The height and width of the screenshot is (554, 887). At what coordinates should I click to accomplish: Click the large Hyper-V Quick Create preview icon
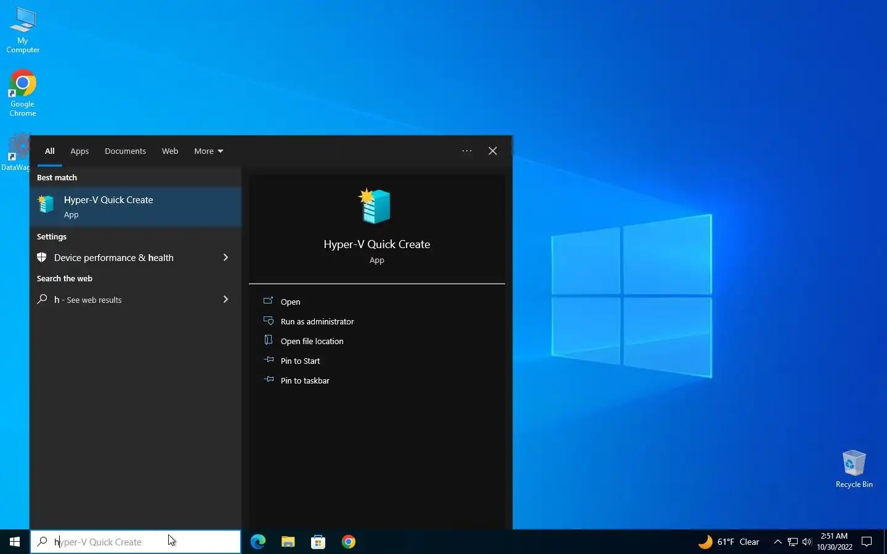click(375, 206)
